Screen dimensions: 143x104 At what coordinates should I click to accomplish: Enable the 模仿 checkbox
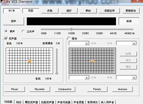pos(69,38)
